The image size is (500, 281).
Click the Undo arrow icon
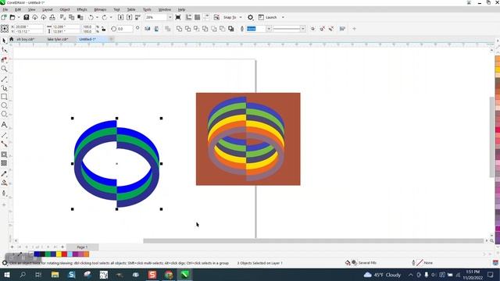pos(91,17)
